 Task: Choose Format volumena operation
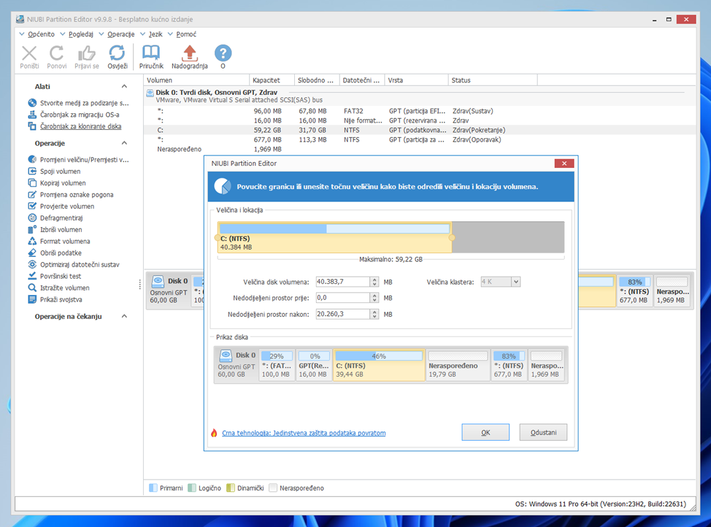tap(65, 241)
